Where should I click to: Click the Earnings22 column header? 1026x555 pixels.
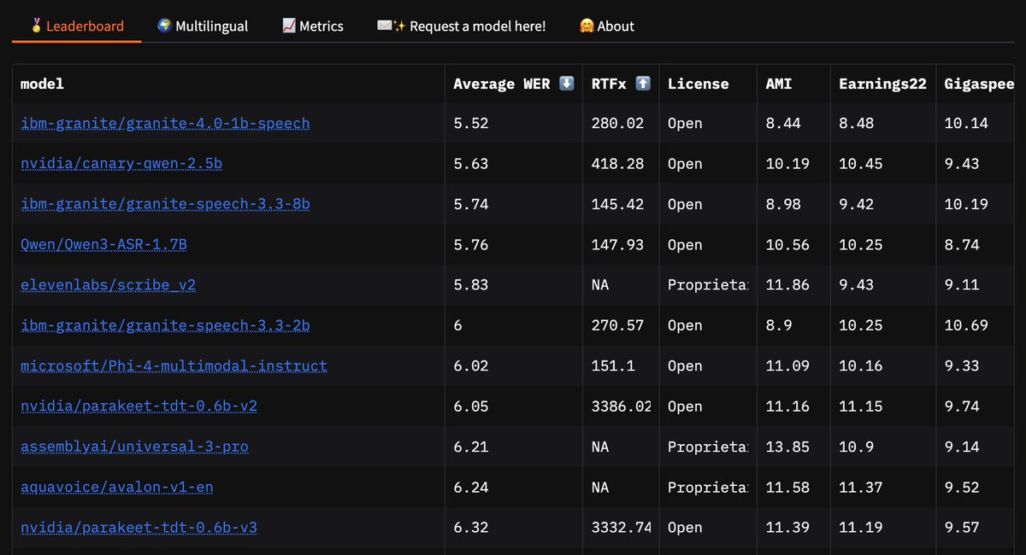tap(882, 84)
